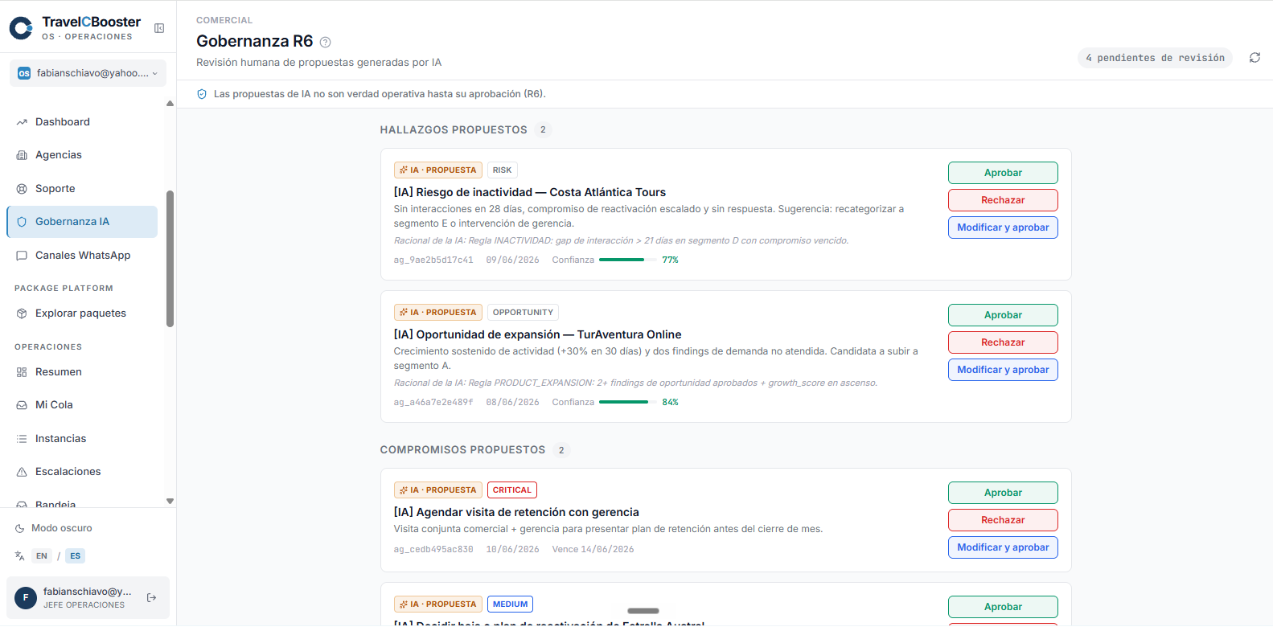Reject the Costa Atlántica Tours risk proposal

point(1003,200)
